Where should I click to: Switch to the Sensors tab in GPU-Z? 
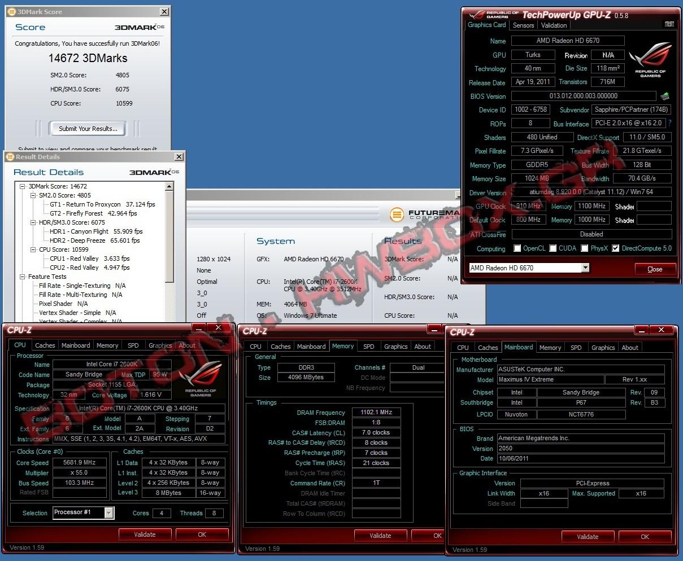pos(523,25)
